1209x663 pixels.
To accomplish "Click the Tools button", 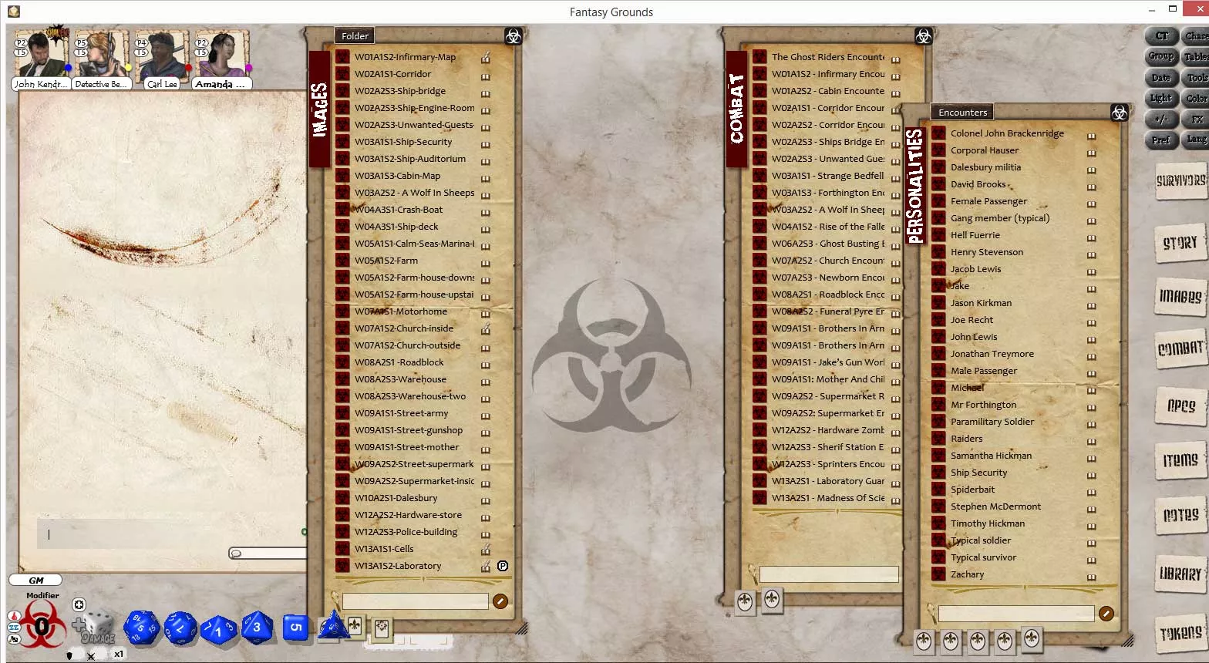I will tap(1196, 78).
